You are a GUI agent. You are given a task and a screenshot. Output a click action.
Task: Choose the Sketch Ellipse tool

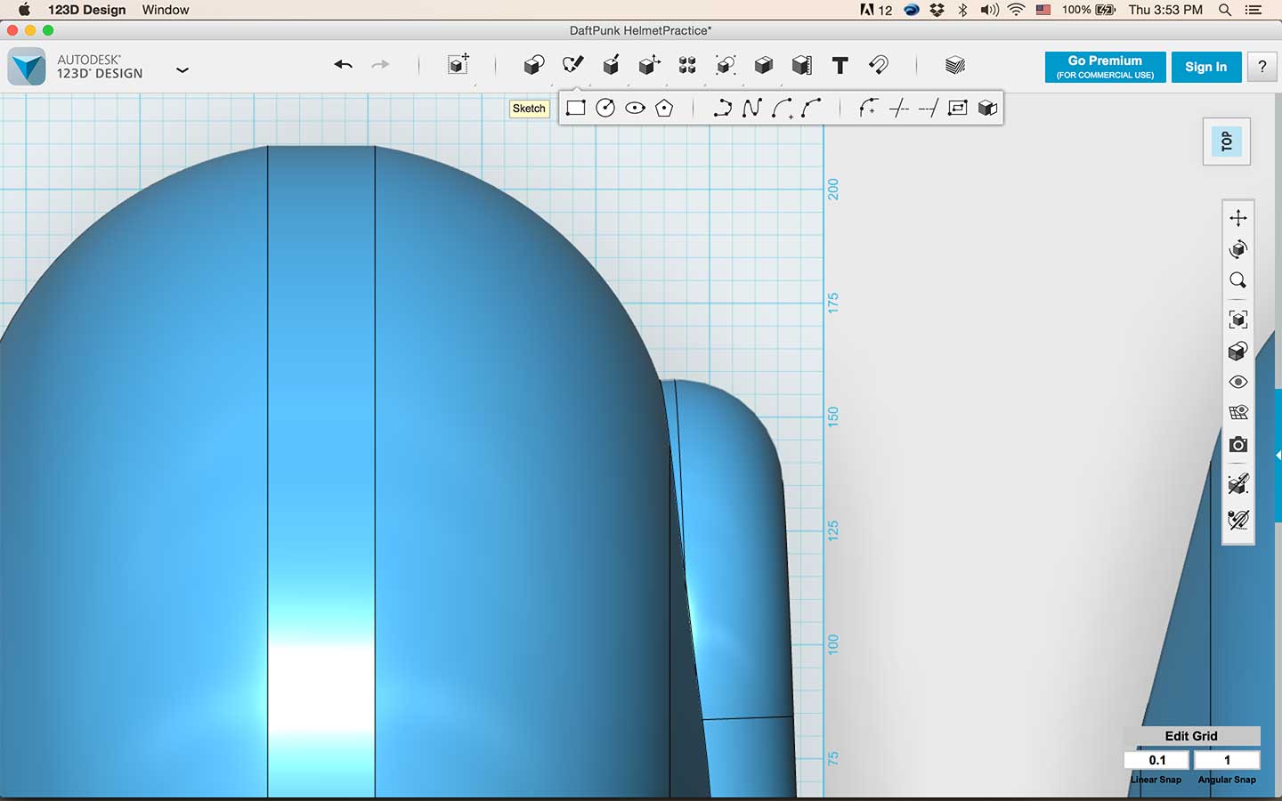click(x=635, y=108)
